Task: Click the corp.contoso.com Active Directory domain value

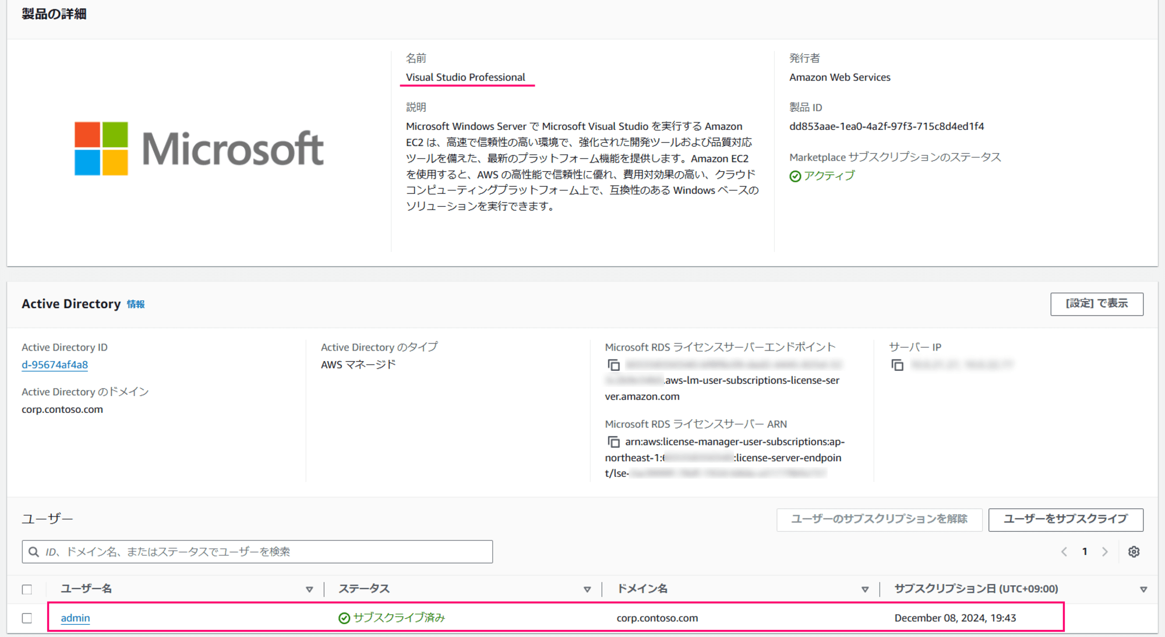Action: coord(62,409)
